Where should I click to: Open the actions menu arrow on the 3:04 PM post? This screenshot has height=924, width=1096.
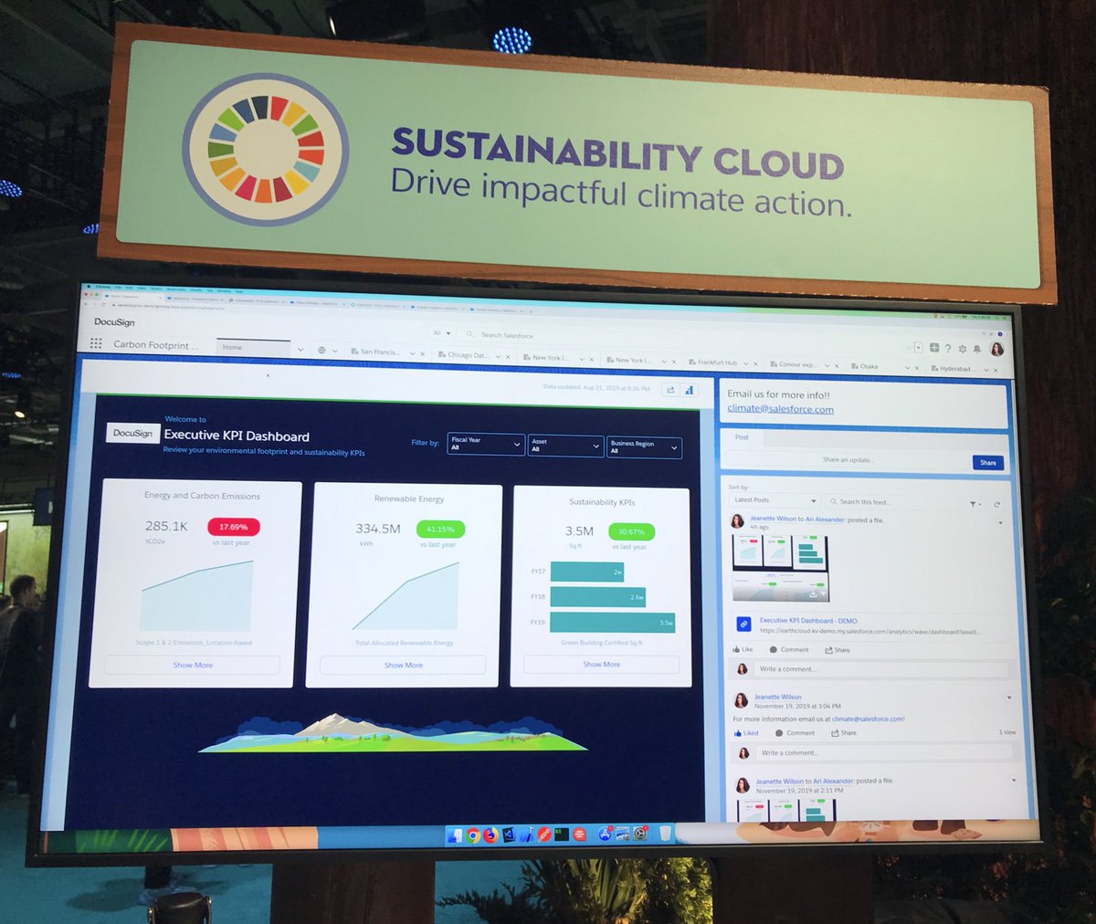click(x=1008, y=698)
